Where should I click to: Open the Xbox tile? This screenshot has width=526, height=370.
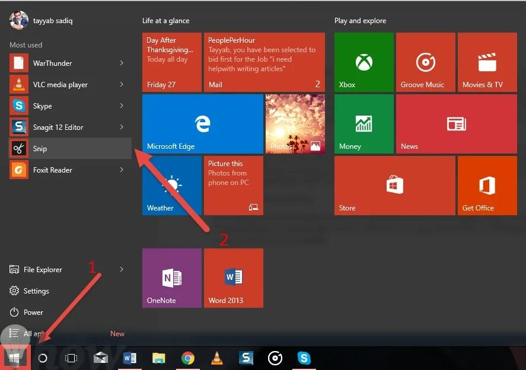coord(364,62)
